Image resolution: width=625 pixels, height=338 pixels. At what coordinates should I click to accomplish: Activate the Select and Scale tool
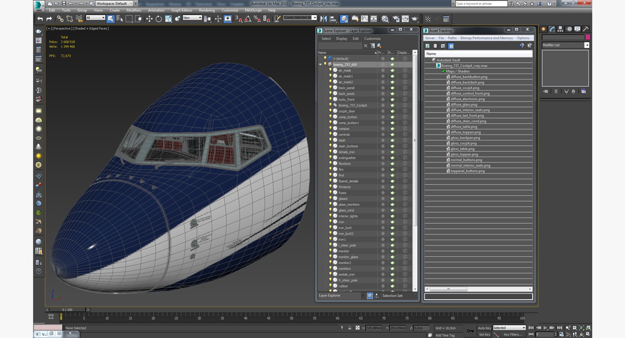[x=168, y=19]
